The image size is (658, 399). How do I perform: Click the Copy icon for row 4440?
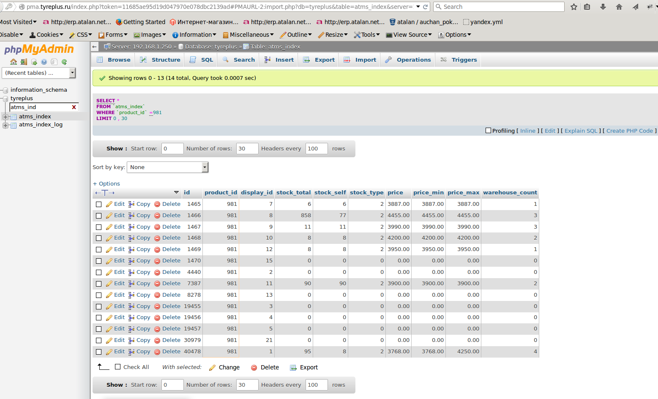coord(131,272)
